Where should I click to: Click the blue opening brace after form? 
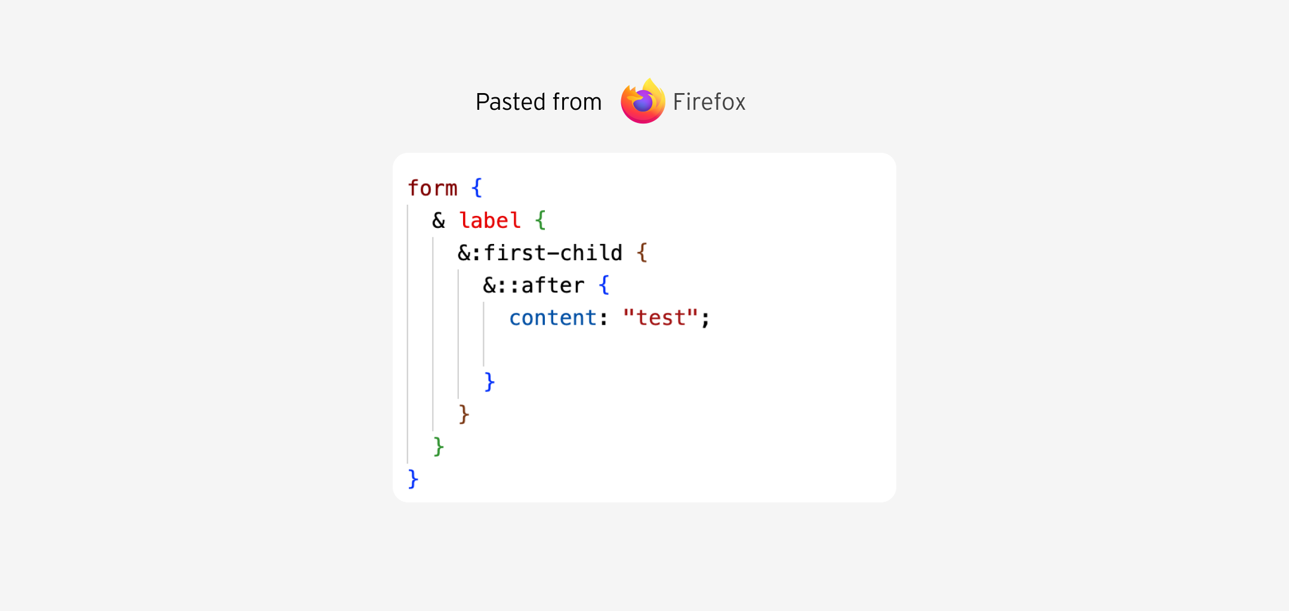(x=476, y=189)
